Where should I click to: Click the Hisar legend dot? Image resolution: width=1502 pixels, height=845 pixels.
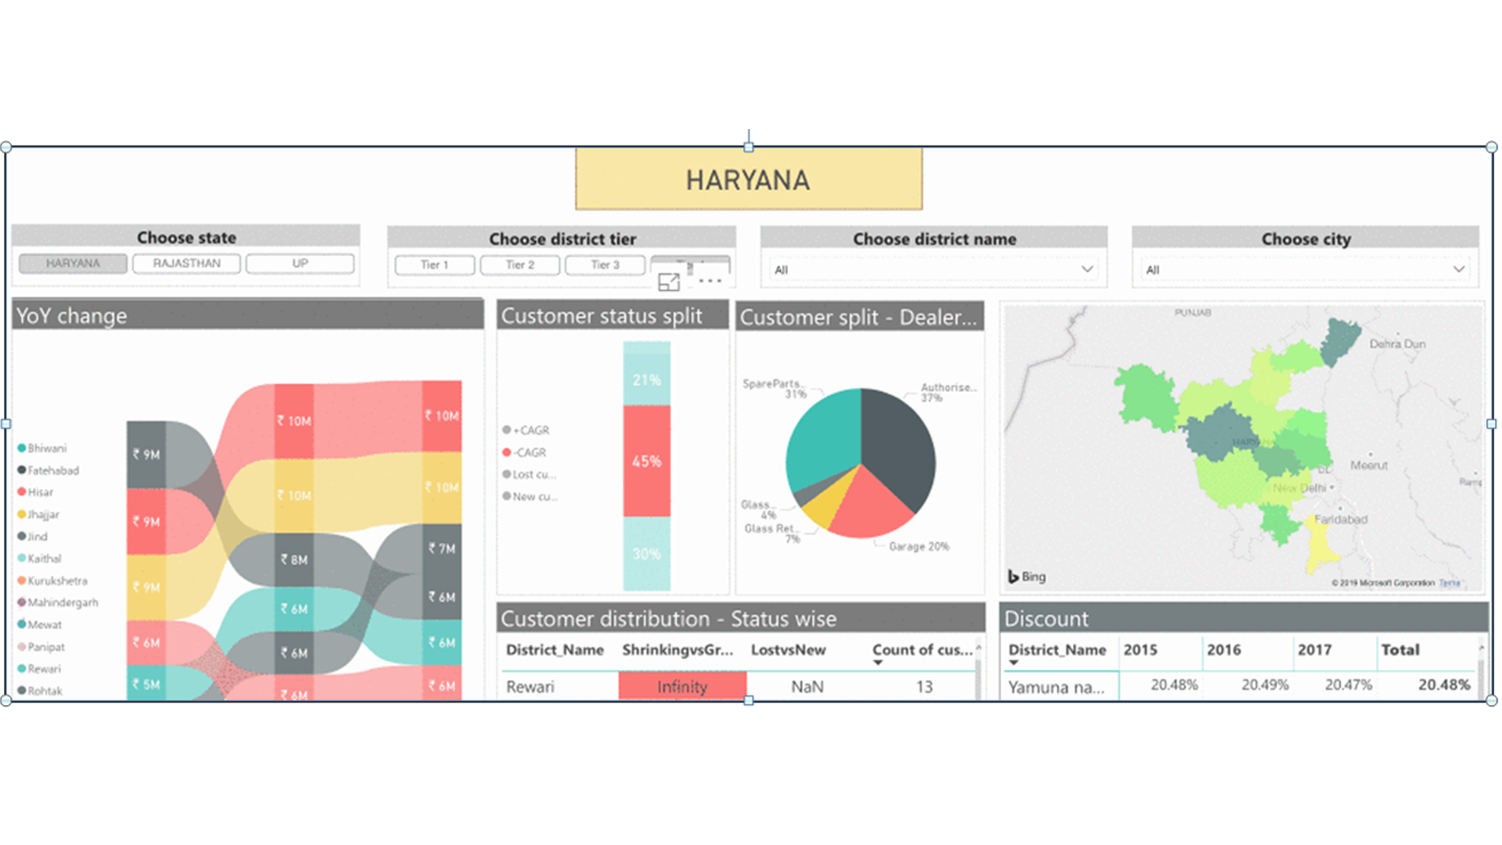coord(22,492)
